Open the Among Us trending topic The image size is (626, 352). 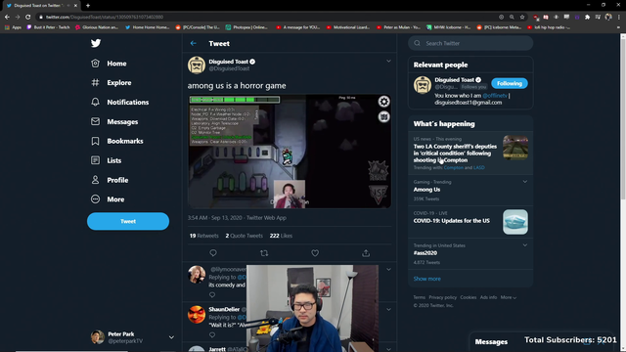tap(426, 190)
